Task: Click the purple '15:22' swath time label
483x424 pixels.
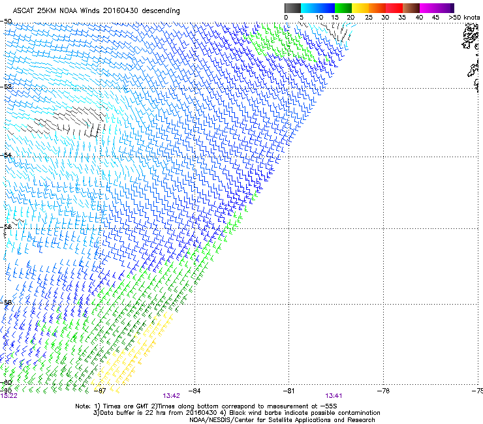Action: (9, 396)
